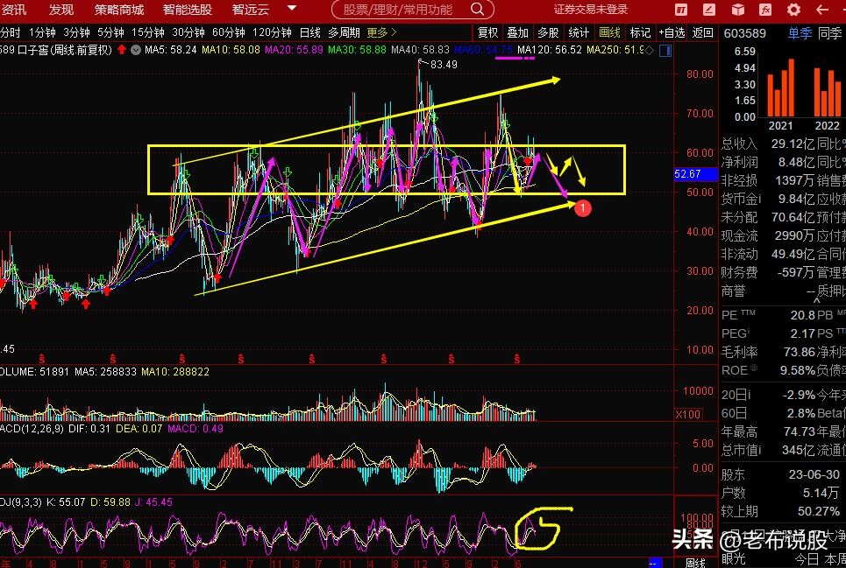This screenshot has height=568, width=846.
Task: Open the note editing pencil icon
Action: pyautogui.click(x=709, y=10)
